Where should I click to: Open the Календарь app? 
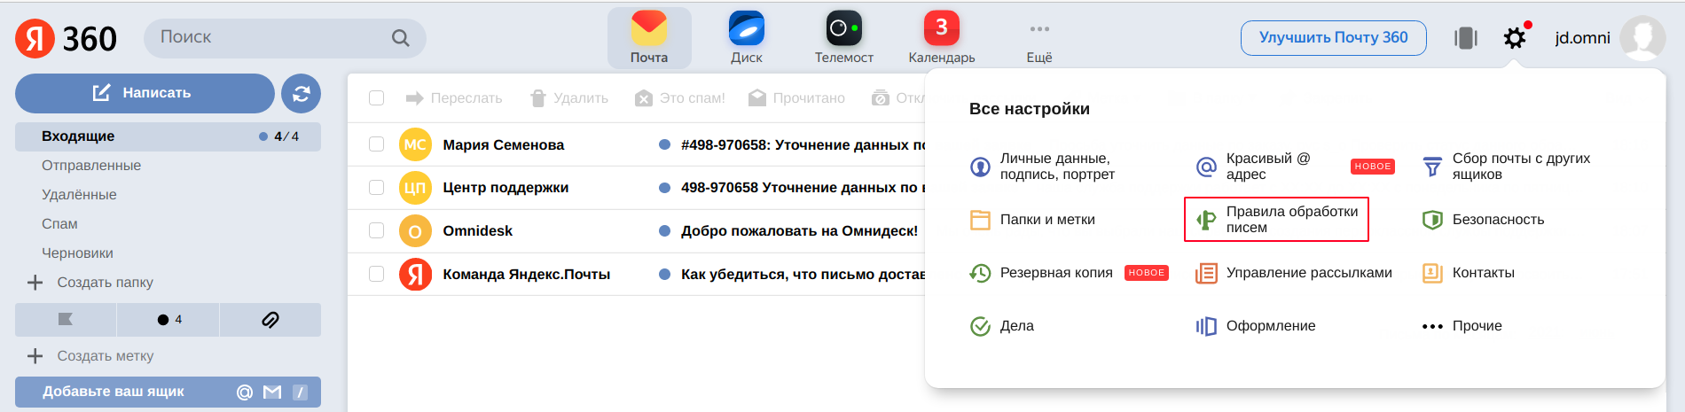(x=942, y=38)
